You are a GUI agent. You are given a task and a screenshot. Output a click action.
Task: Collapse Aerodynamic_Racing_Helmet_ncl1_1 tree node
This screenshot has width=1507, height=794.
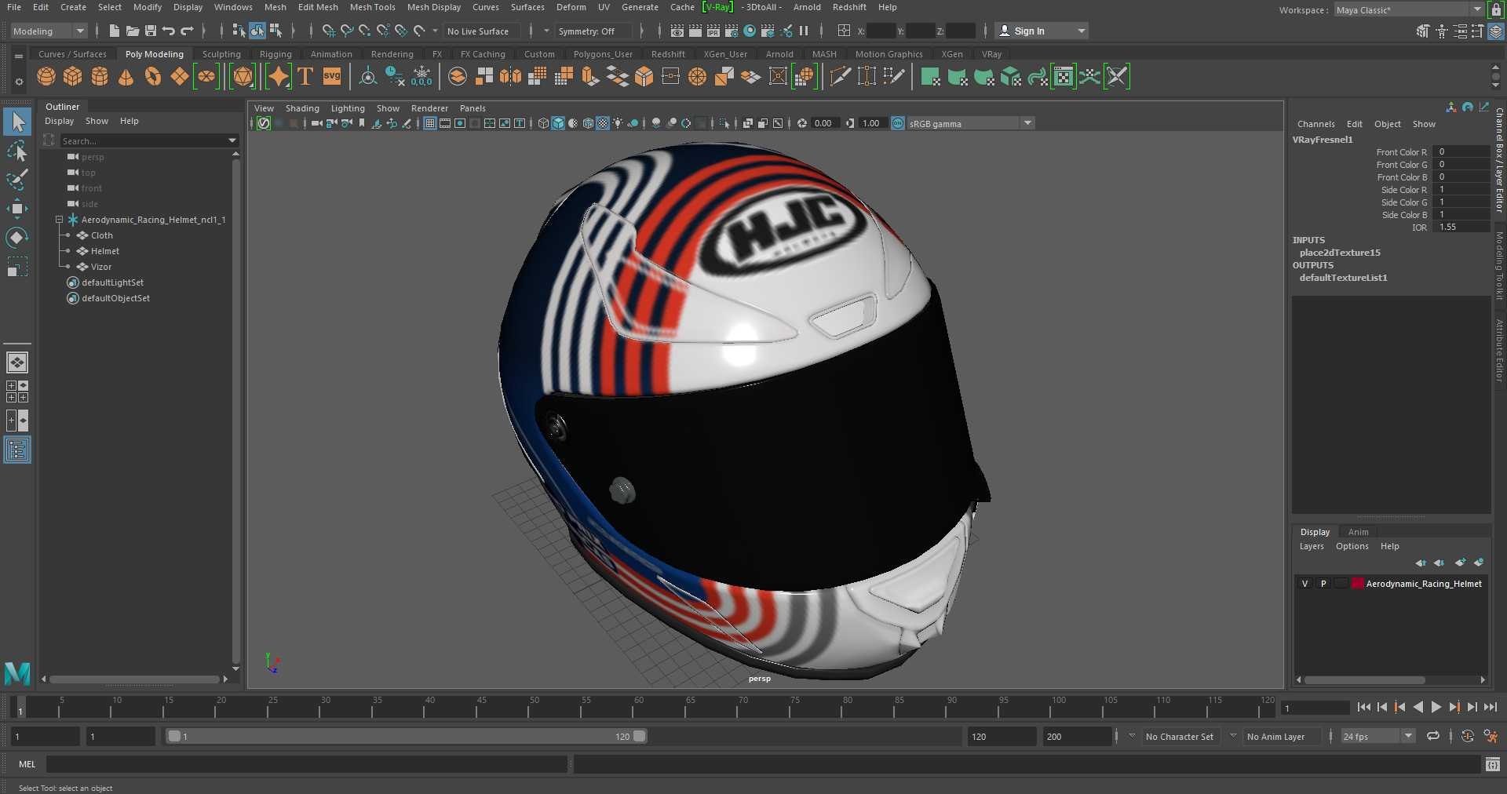(x=59, y=220)
